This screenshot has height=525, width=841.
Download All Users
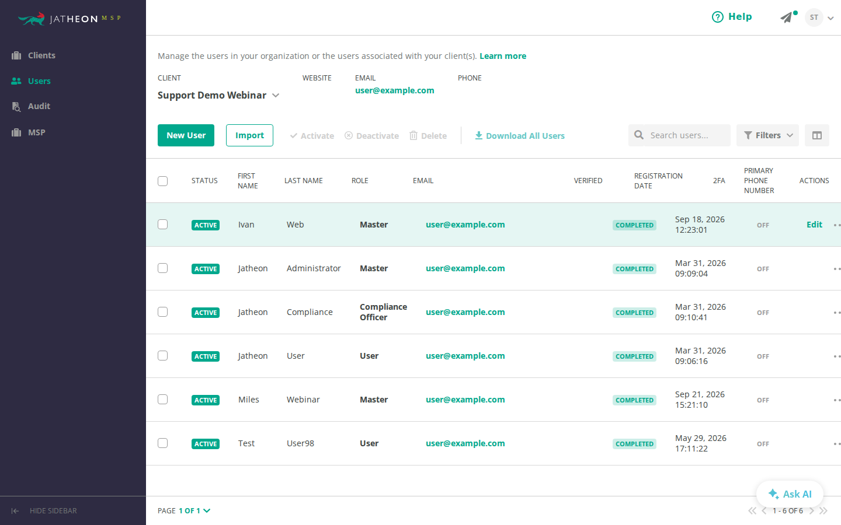coord(519,136)
